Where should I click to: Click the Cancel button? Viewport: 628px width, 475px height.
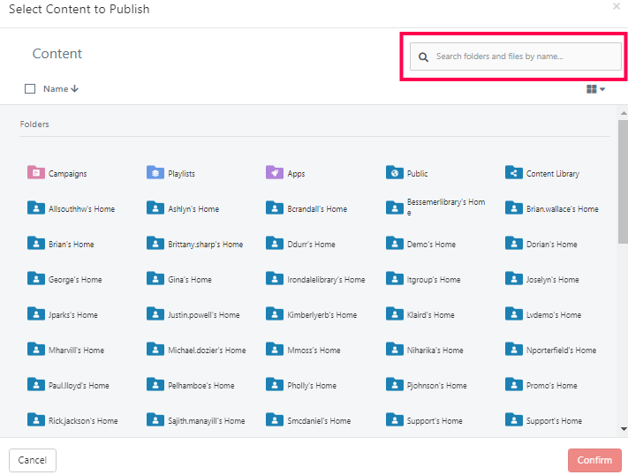(x=33, y=460)
